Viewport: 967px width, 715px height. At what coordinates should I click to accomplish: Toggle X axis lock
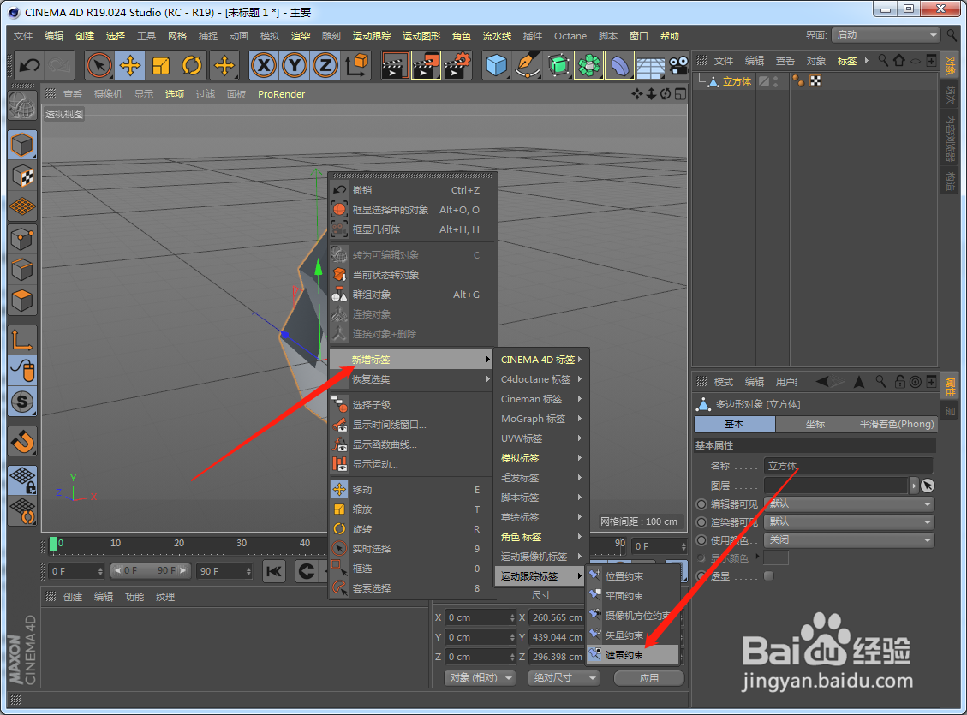(264, 65)
